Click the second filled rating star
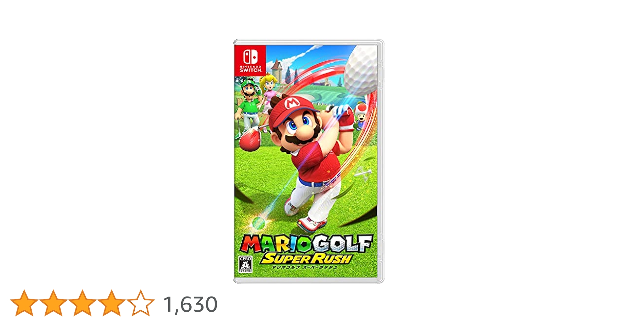Image resolution: width=618 pixels, height=323 pixels. (53, 303)
